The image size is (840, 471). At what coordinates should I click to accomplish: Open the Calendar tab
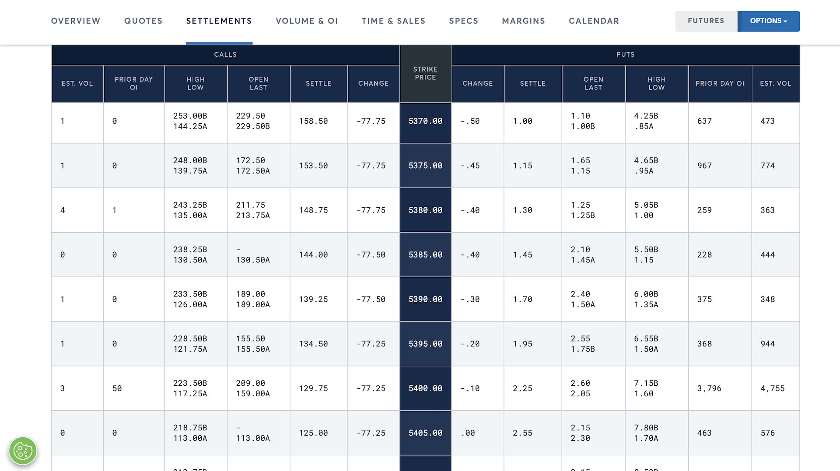point(594,21)
